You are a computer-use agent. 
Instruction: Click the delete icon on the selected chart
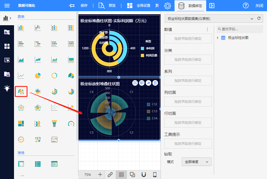coord(155,83)
